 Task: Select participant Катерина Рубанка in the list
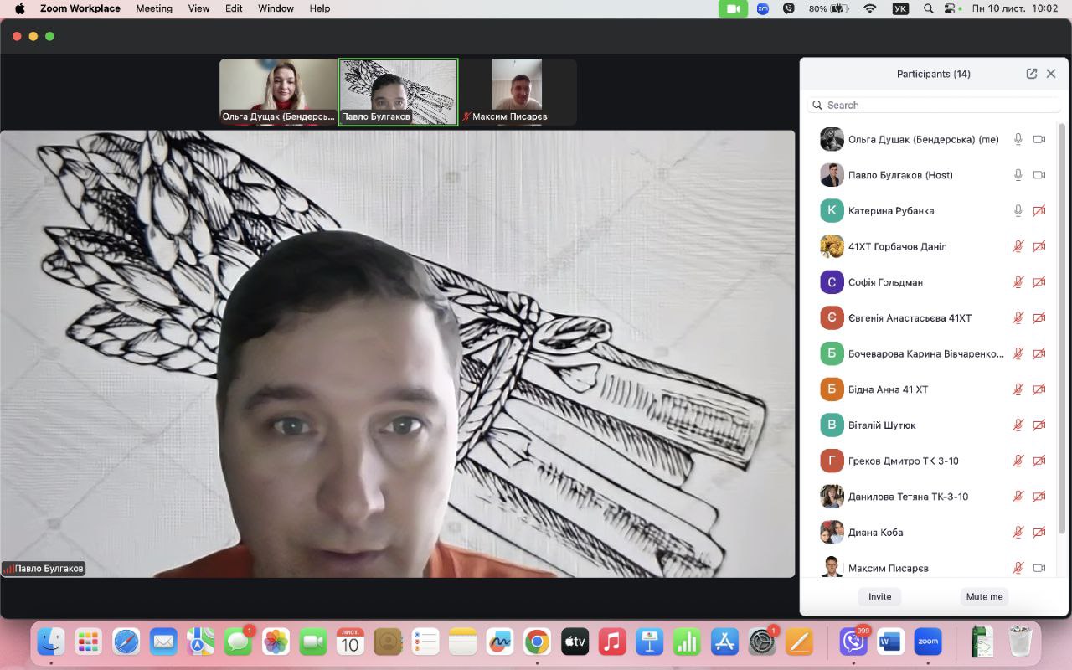click(932, 211)
